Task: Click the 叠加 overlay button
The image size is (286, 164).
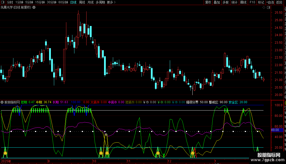Action: pyautogui.click(x=217, y=3)
